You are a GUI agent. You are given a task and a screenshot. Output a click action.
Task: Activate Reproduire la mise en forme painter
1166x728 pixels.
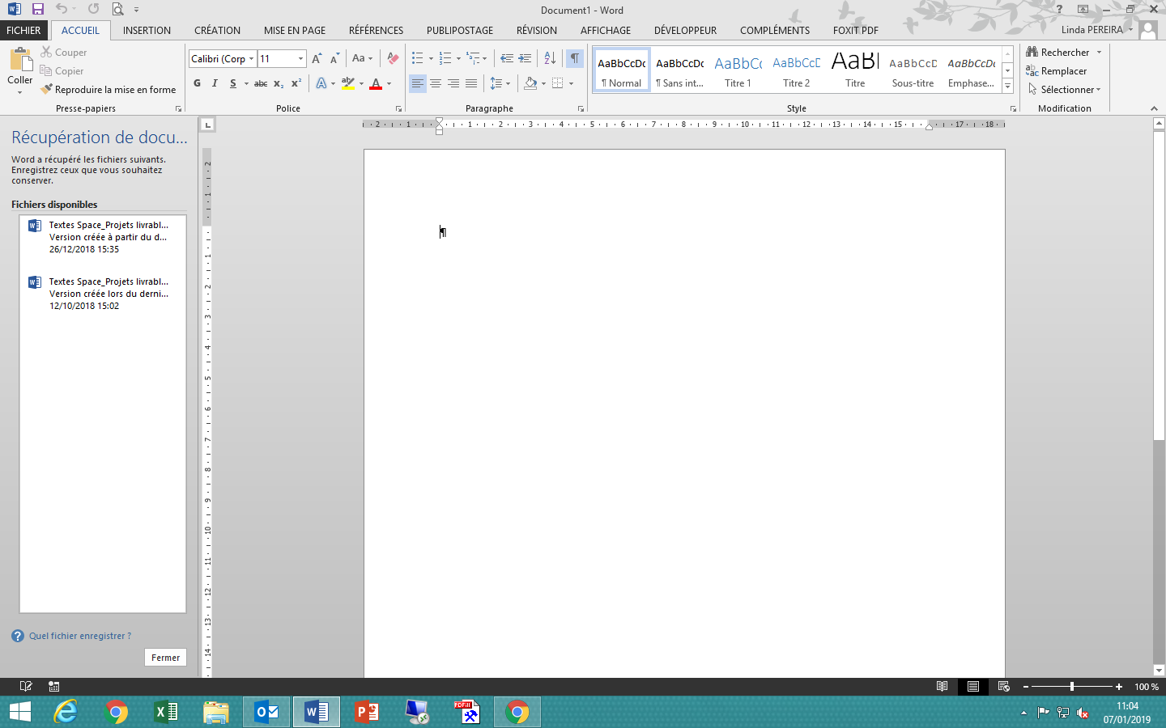[x=109, y=90]
